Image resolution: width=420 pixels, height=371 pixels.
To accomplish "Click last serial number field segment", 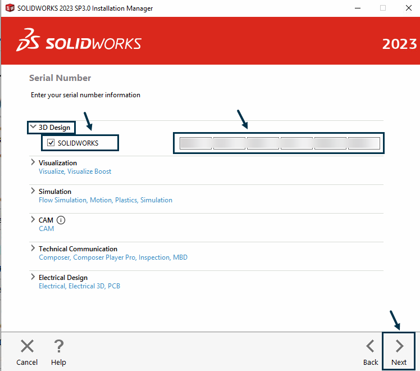I will [364, 143].
